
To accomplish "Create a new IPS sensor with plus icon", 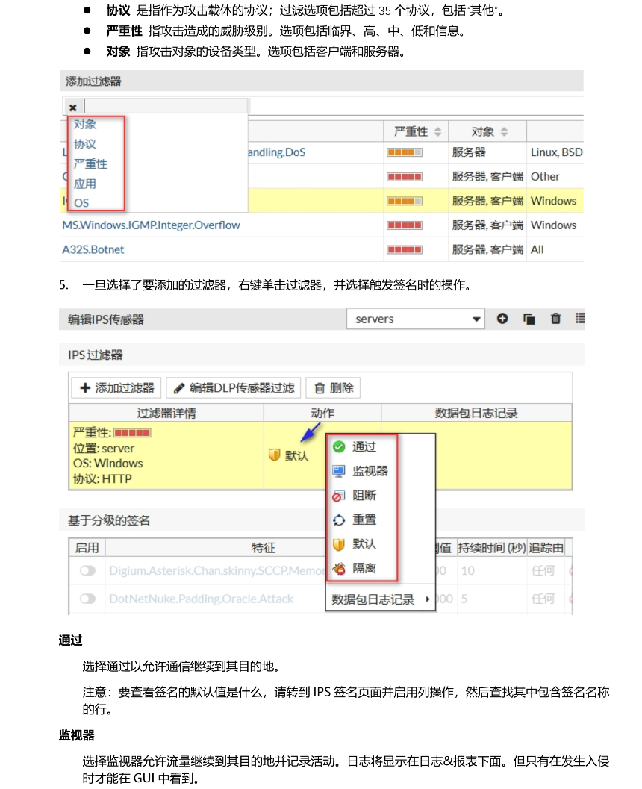I will click(x=502, y=319).
